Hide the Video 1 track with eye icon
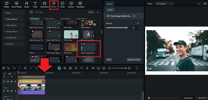This screenshot has width=208, height=100. click(11, 91)
